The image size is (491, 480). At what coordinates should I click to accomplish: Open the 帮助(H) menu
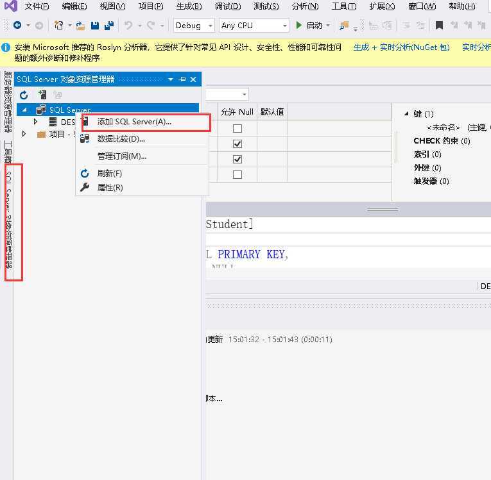(462, 6)
